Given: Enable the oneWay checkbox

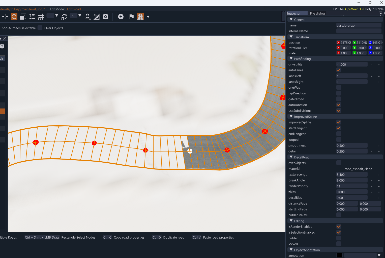Looking at the screenshot, I should pos(339,87).
